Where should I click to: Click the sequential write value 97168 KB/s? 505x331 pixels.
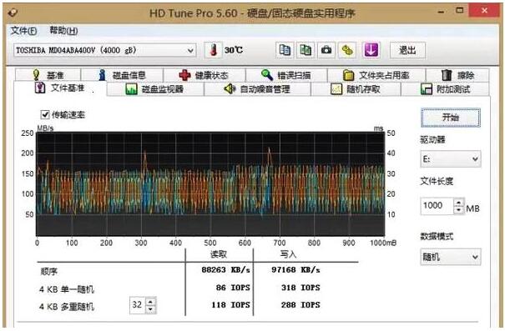click(x=295, y=269)
